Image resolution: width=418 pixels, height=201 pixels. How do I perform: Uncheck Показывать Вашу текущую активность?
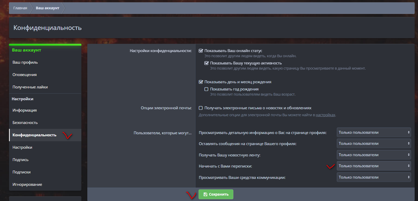point(207,63)
